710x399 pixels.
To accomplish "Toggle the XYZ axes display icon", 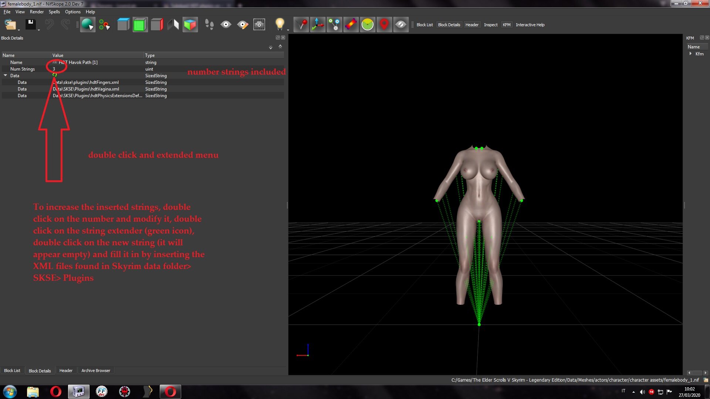I will coord(318,25).
